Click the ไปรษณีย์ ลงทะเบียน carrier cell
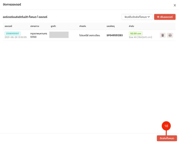This screenshot has width=179, height=143. 89,35
